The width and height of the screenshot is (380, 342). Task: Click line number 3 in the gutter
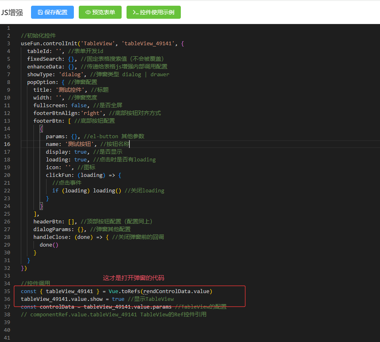pyautogui.click(x=9, y=43)
